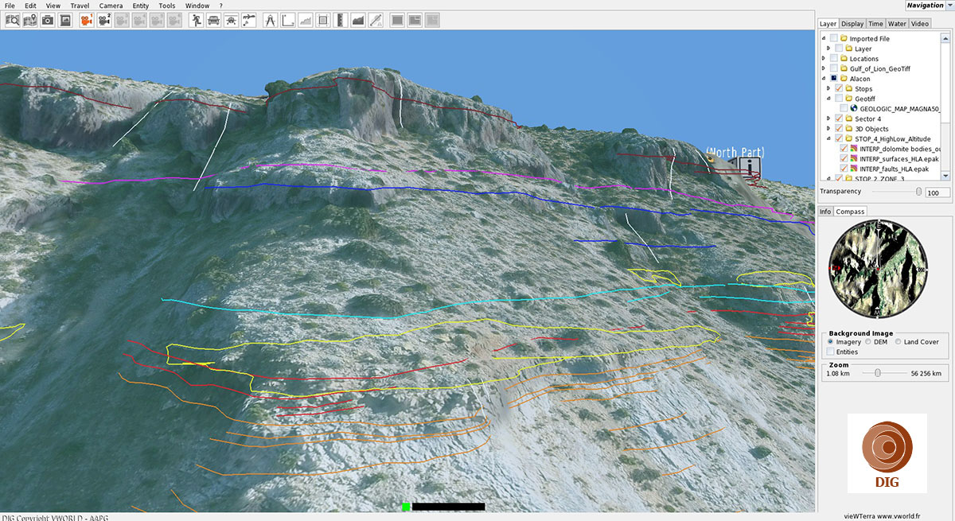Screen dimensions: 955x521
Task: Select INTERP_faults_HLA.epak layer entry
Action: tap(894, 169)
